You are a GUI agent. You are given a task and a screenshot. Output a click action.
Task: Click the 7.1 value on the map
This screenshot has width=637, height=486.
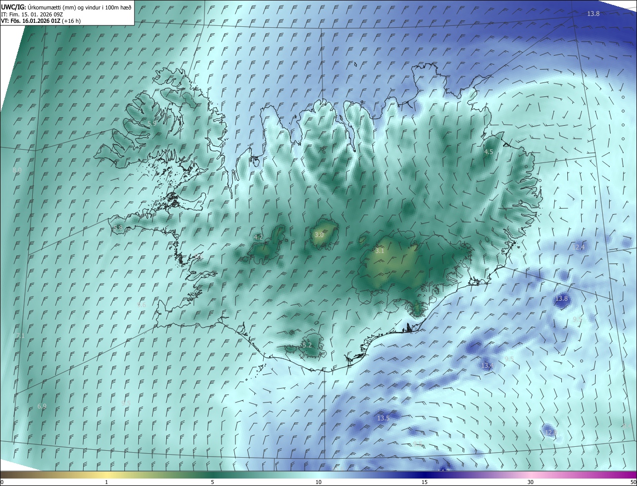[x=20, y=336]
